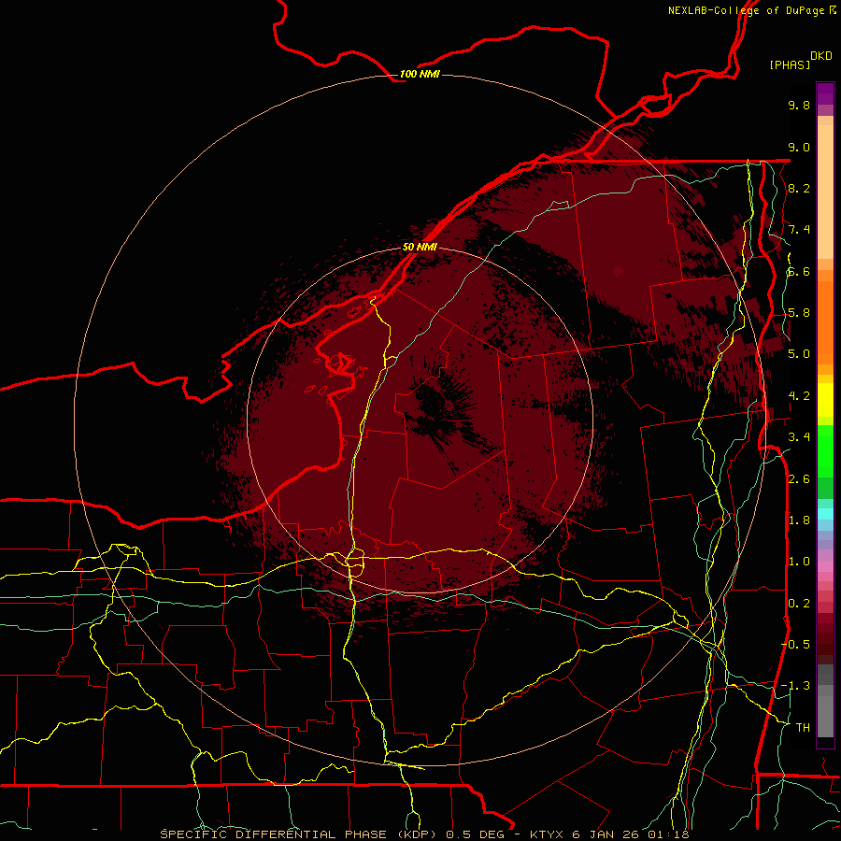Click the 6.6 legend value
This screenshot has height=841, width=841.
[x=799, y=271]
